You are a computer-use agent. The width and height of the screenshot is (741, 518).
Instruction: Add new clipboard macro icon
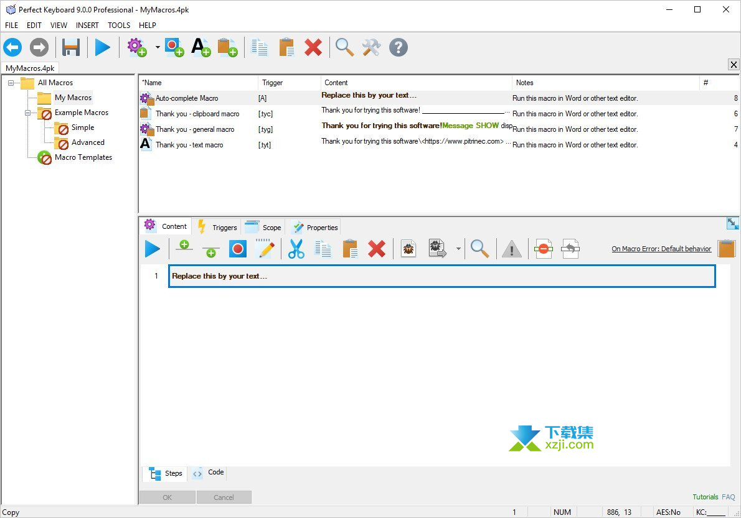(x=227, y=47)
